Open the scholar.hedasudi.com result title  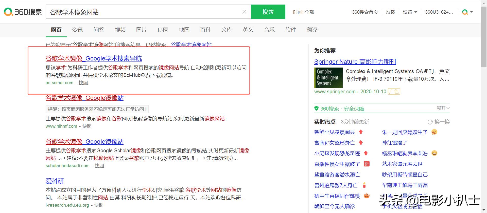coord(84,142)
